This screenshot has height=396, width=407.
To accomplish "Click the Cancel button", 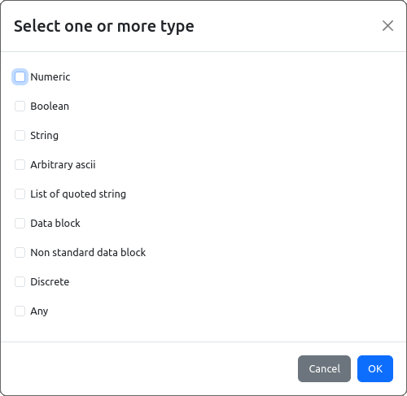I will (324, 368).
